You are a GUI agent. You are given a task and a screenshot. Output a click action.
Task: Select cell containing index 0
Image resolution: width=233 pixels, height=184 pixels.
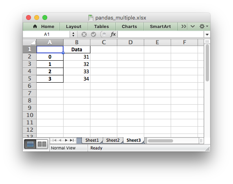tap(50, 57)
